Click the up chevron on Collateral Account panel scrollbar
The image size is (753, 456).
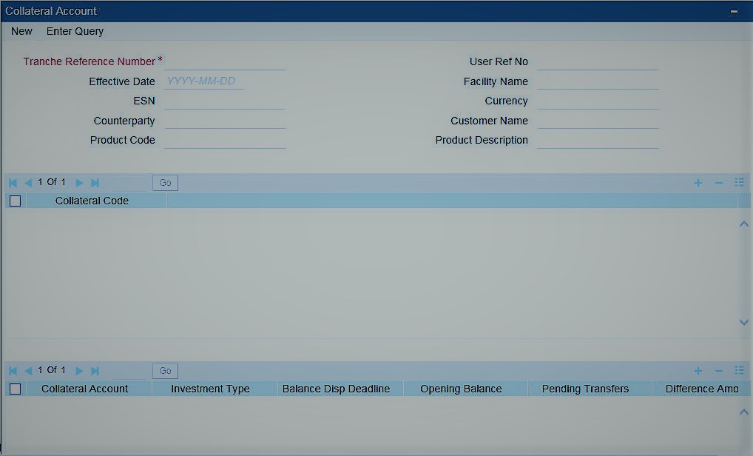pyautogui.click(x=744, y=412)
